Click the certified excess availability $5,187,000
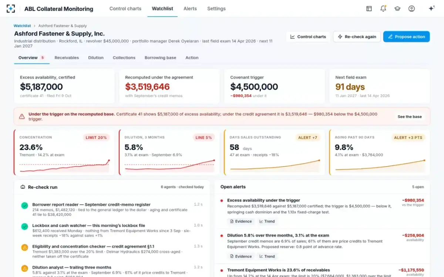This screenshot has width=444, height=277. [x=41, y=87]
